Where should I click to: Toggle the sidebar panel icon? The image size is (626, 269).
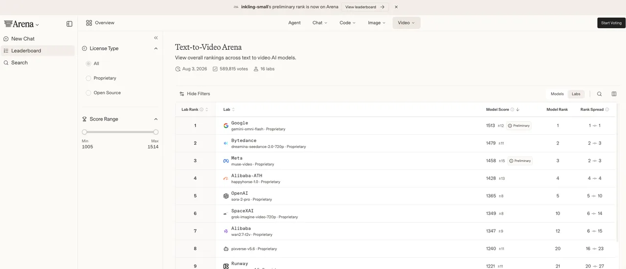tap(69, 24)
